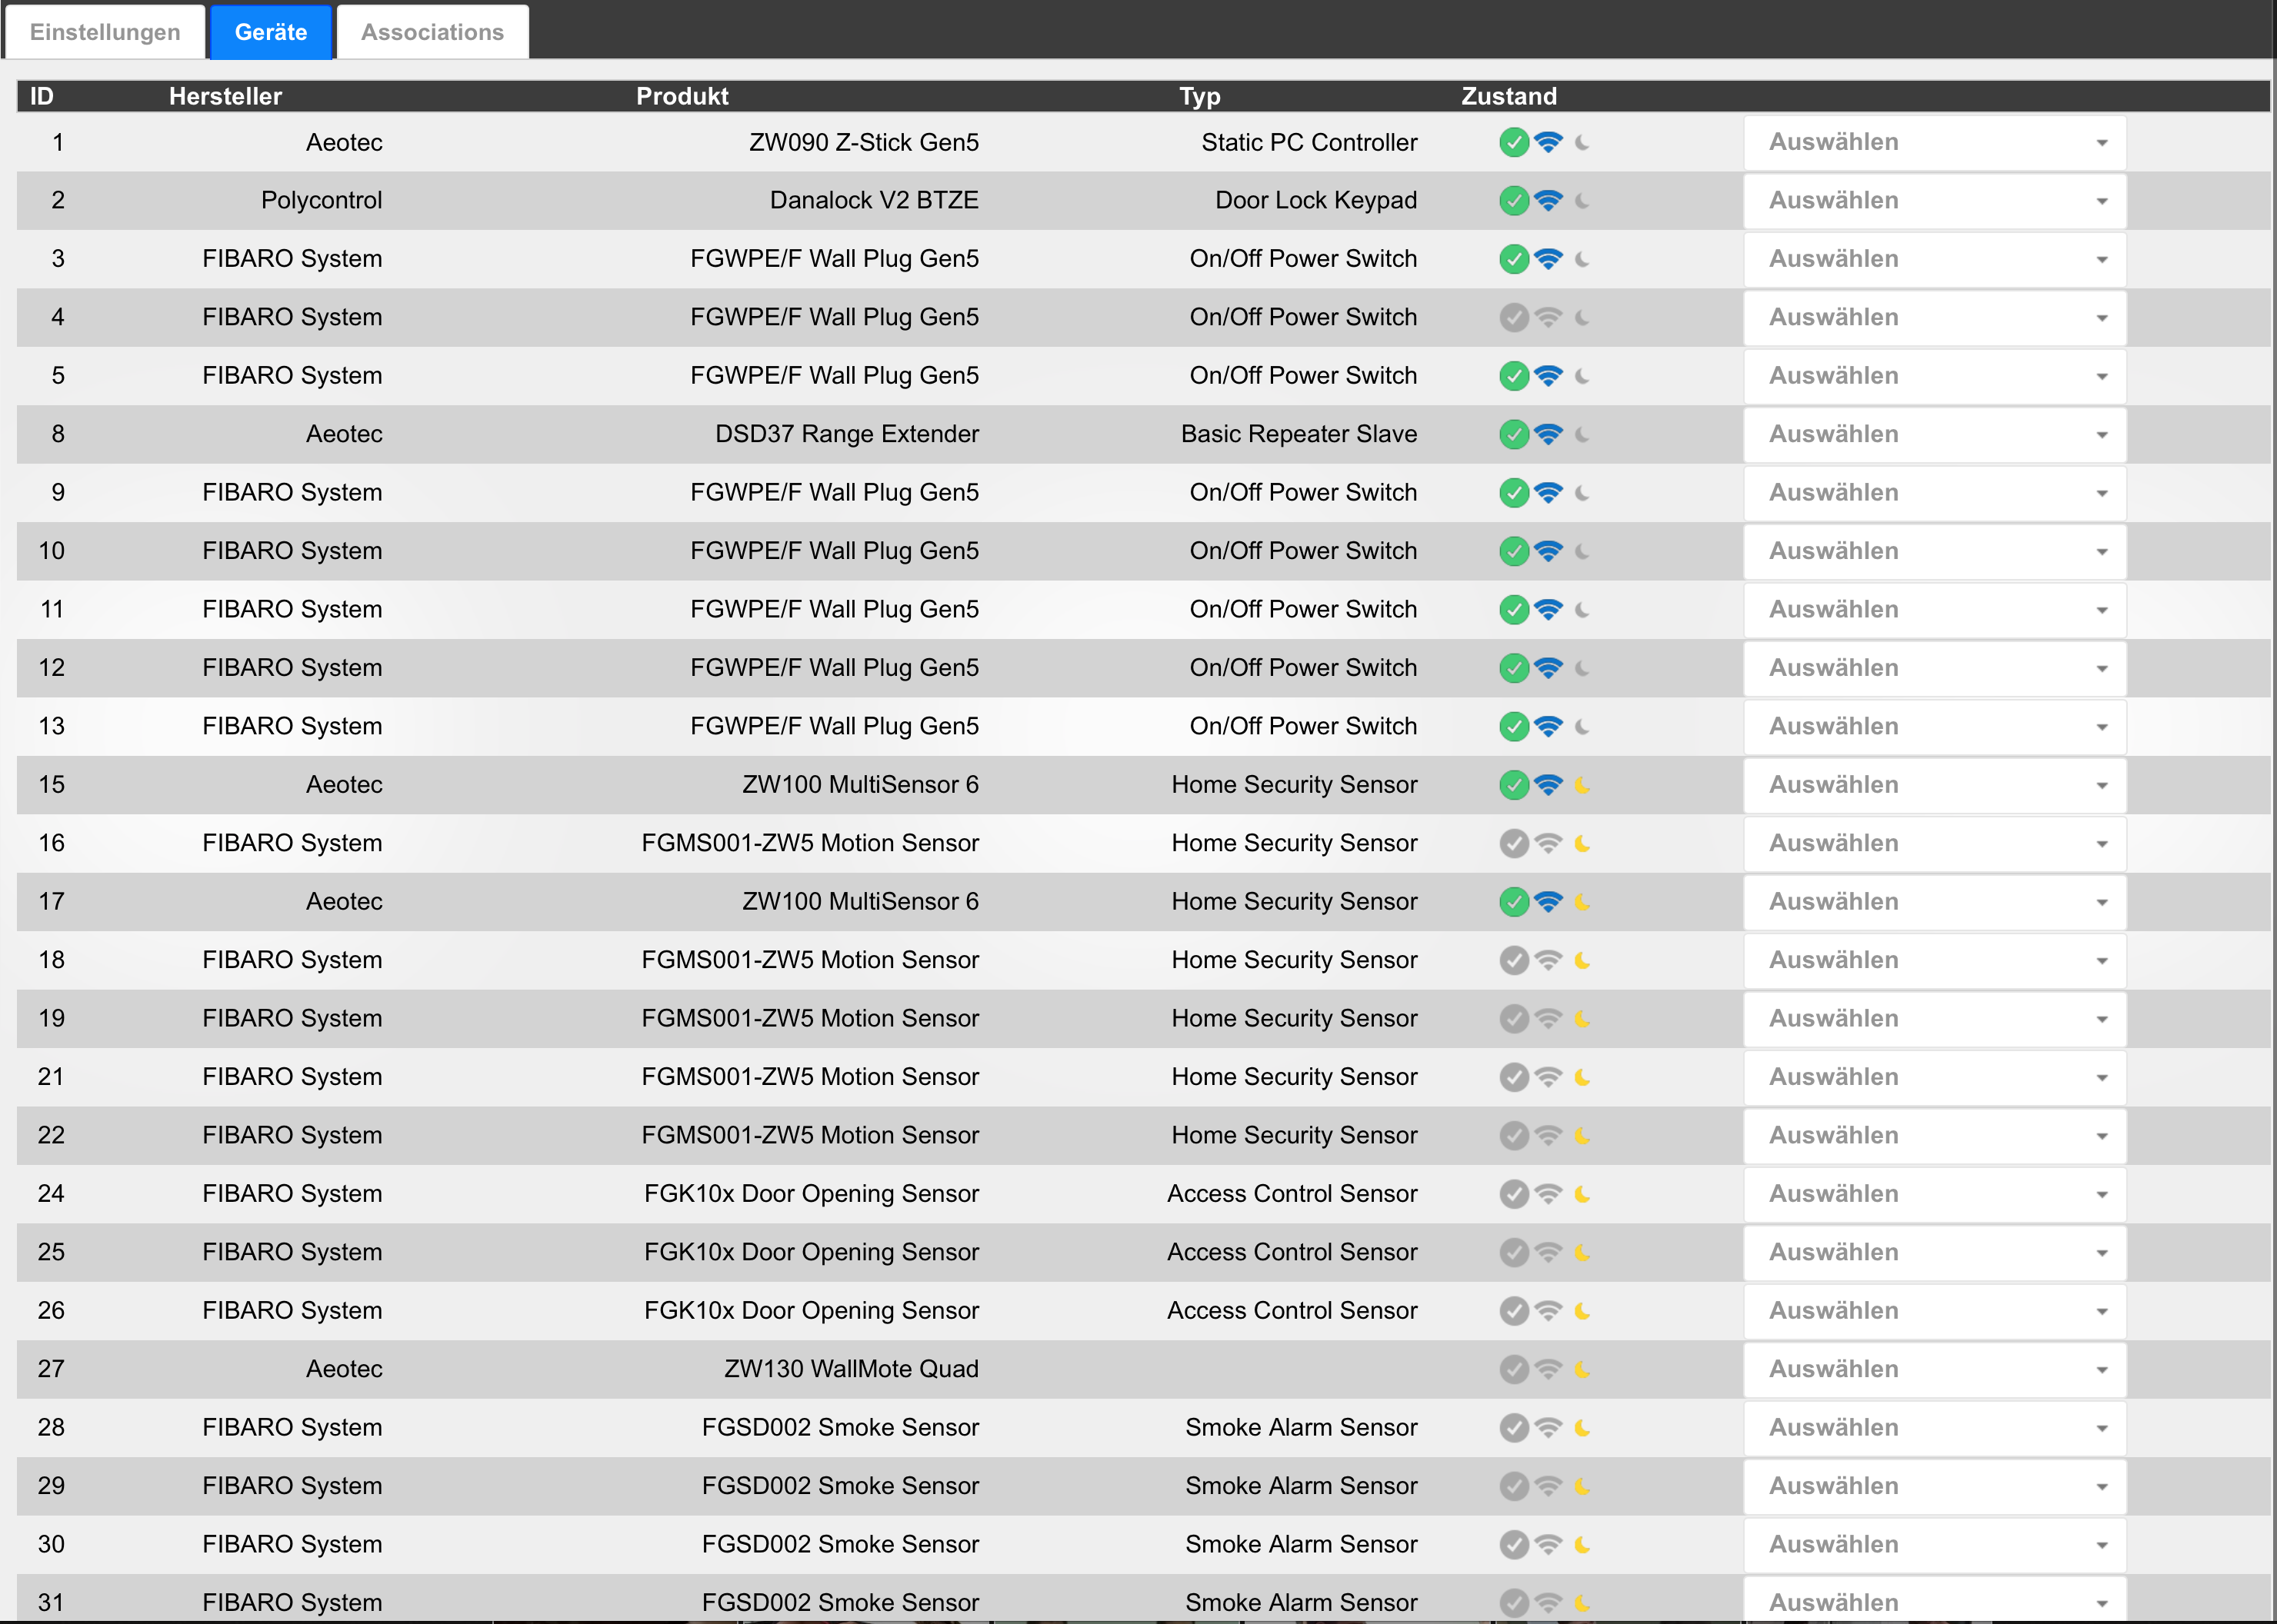Click Home Security Sensor in row 18
The image size is (2277, 1624).
(1294, 961)
